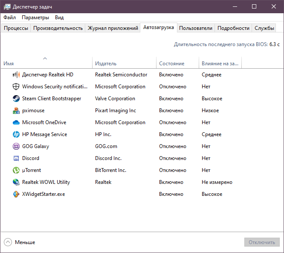Screen dimensions: 284x253
Task: Collapse view with the Меньше arrow icon
Action: [x=8, y=242]
